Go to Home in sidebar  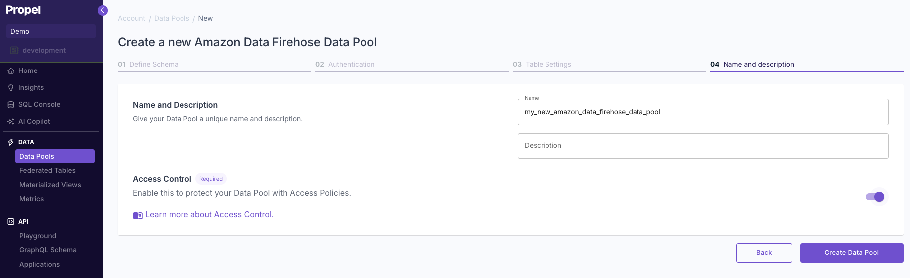pyautogui.click(x=28, y=71)
